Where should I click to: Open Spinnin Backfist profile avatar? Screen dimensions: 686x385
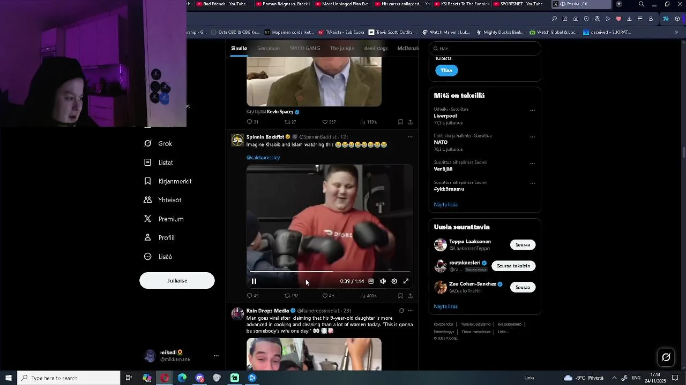point(237,140)
